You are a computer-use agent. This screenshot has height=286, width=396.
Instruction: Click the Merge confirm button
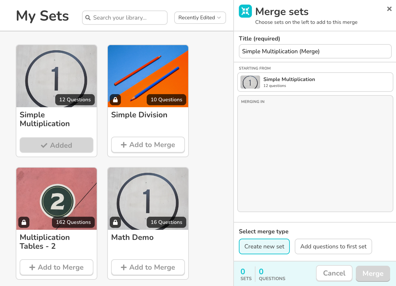click(373, 274)
